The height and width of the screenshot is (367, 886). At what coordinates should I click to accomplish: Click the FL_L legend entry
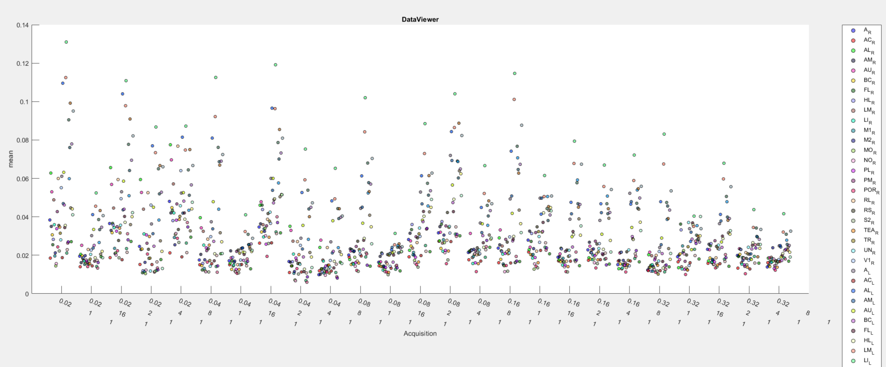point(862,331)
